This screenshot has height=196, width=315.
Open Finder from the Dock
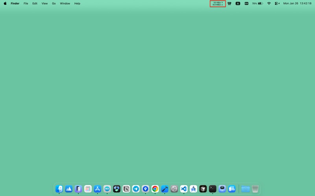coord(59,189)
